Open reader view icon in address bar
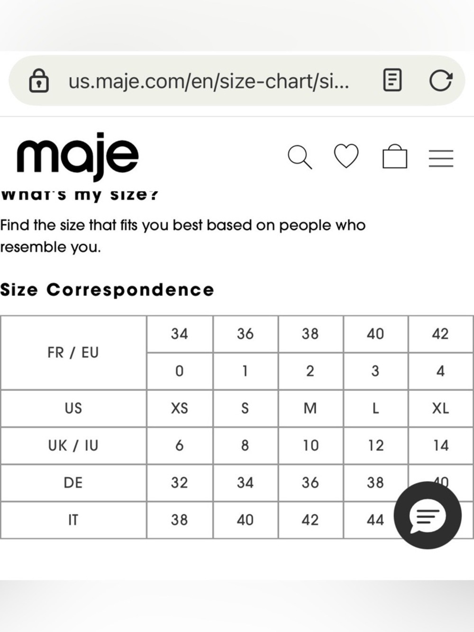Viewport: 474px width, 632px height. (392, 80)
